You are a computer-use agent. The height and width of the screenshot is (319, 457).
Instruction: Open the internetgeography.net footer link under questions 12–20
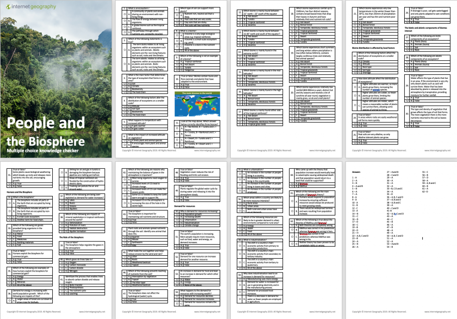(x=322, y=151)
